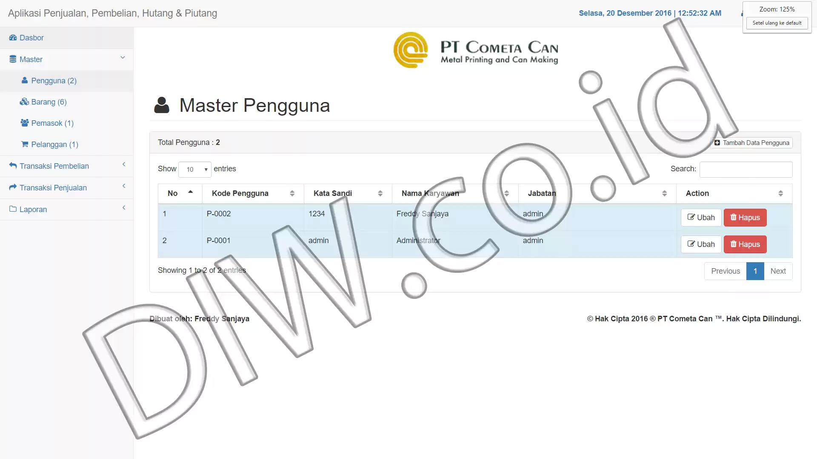Viewport: 817px width, 459px height.
Task: Select page 1 in pagination
Action: tap(755, 271)
